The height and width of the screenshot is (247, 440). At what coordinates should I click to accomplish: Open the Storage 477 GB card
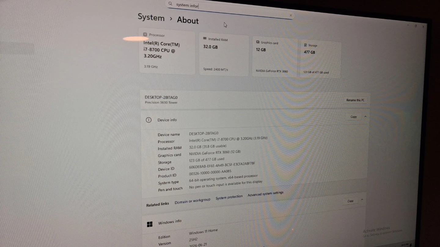pos(321,59)
